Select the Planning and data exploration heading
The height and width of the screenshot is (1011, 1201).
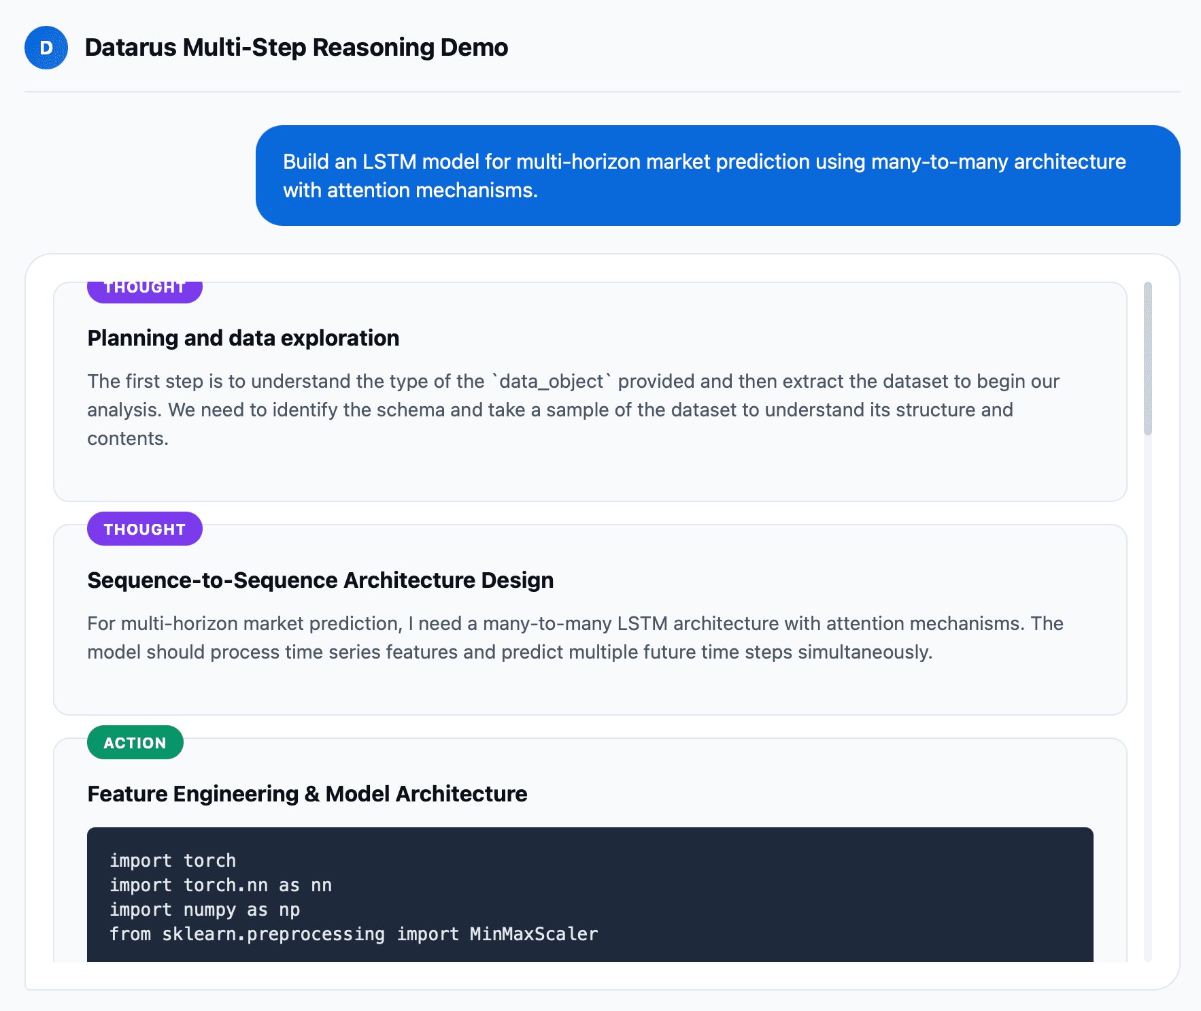[x=243, y=338]
